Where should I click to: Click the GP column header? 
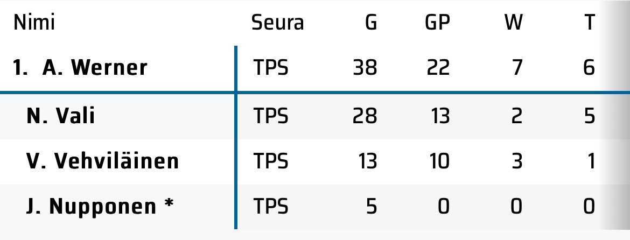click(437, 23)
